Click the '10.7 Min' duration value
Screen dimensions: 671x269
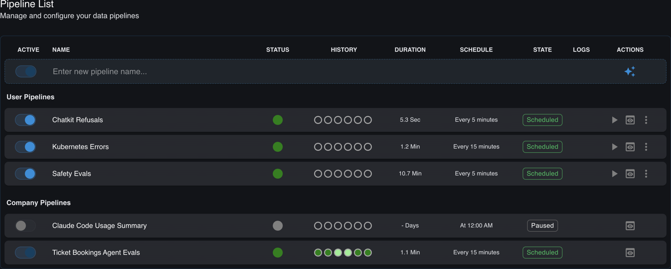(410, 173)
